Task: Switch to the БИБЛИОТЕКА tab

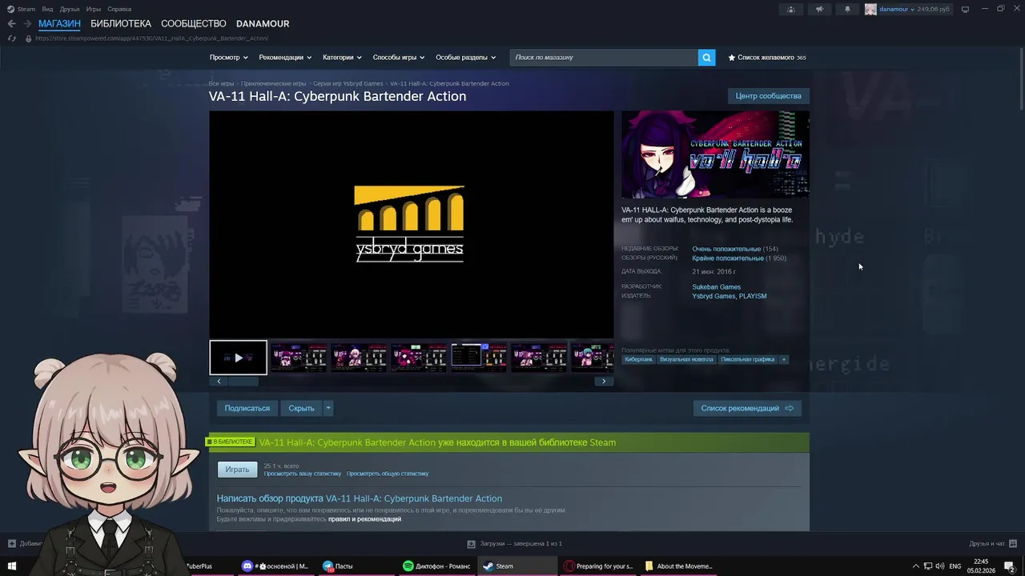Action: pyautogui.click(x=121, y=24)
